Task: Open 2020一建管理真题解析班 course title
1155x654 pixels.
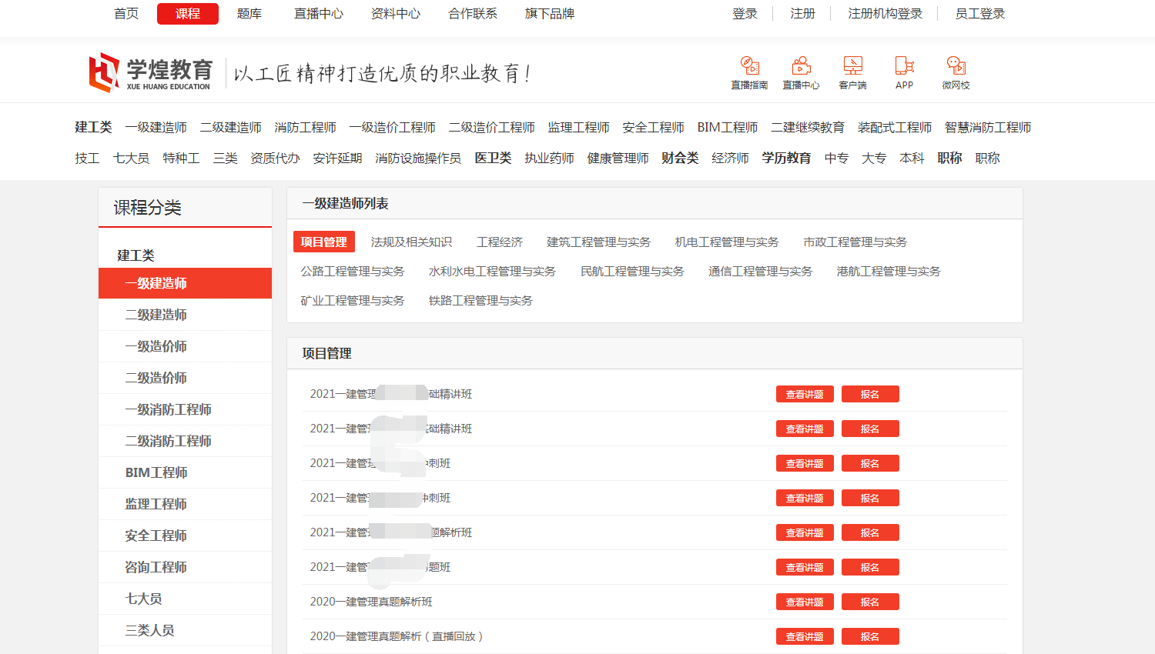Action: point(371,602)
